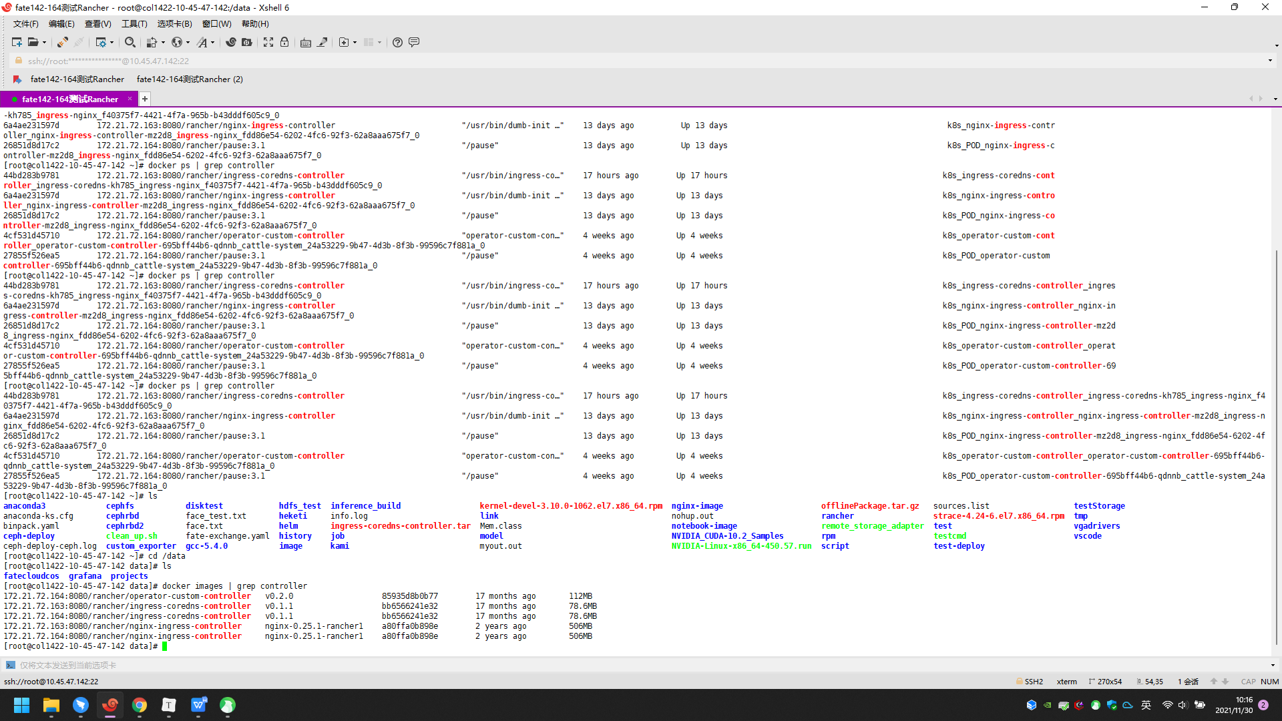Add a new tab with plus button

pyautogui.click(x=144, y=99)
